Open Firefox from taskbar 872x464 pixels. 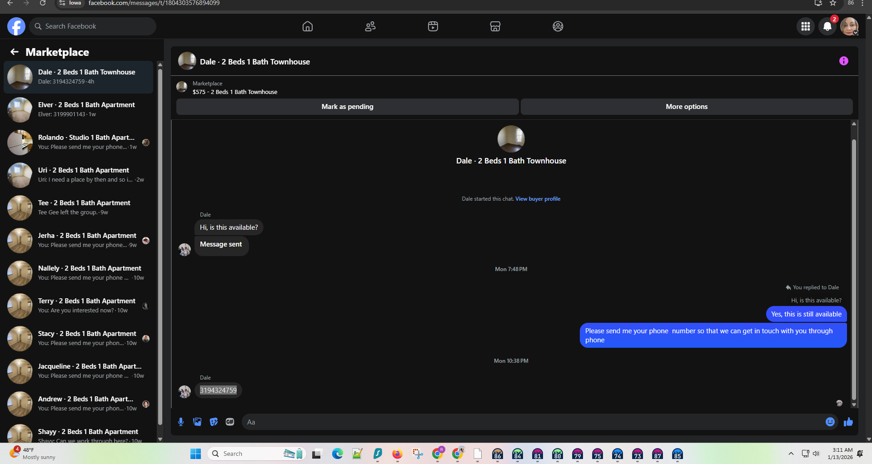coord(398,454)
